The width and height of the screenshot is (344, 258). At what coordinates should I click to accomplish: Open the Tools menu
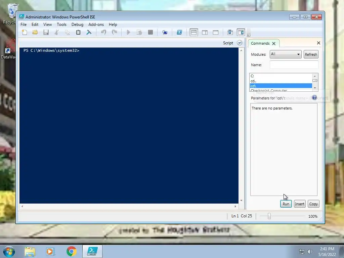62,25
